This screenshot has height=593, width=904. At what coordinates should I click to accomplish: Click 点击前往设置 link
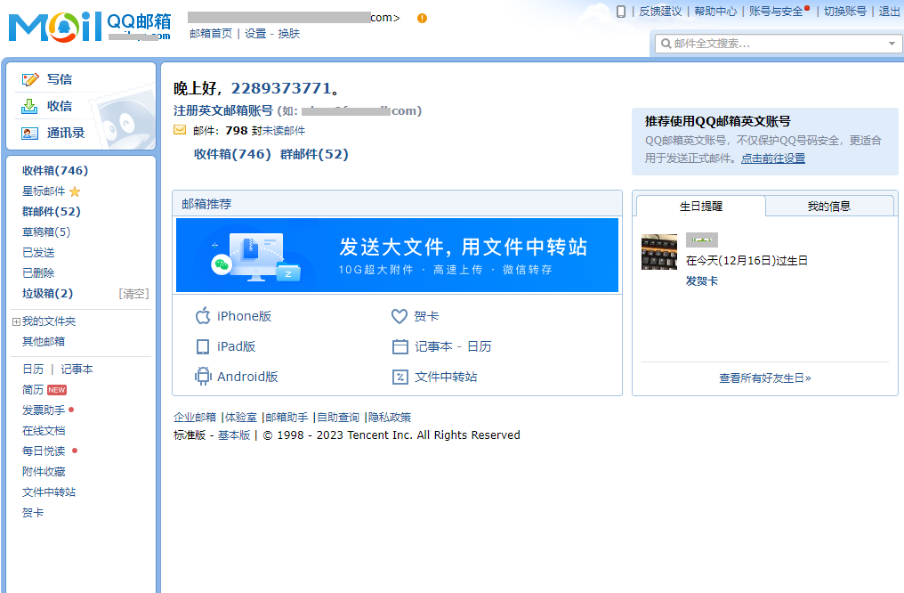coord(773,158)
